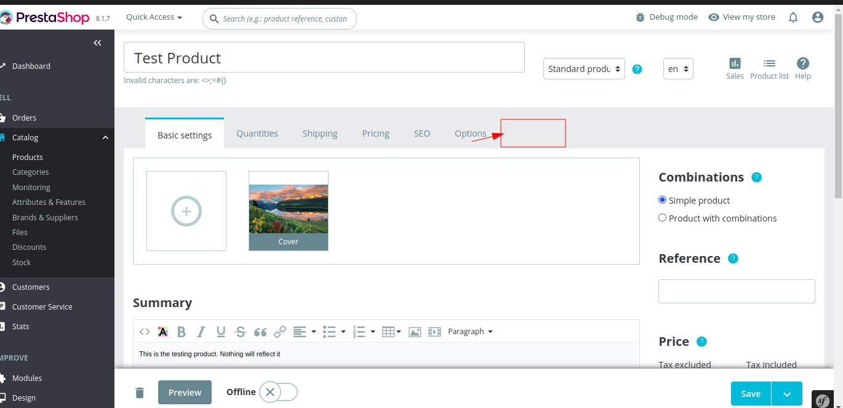
Task: Open Modules in sidebar
Action: (x=27, y=378)
